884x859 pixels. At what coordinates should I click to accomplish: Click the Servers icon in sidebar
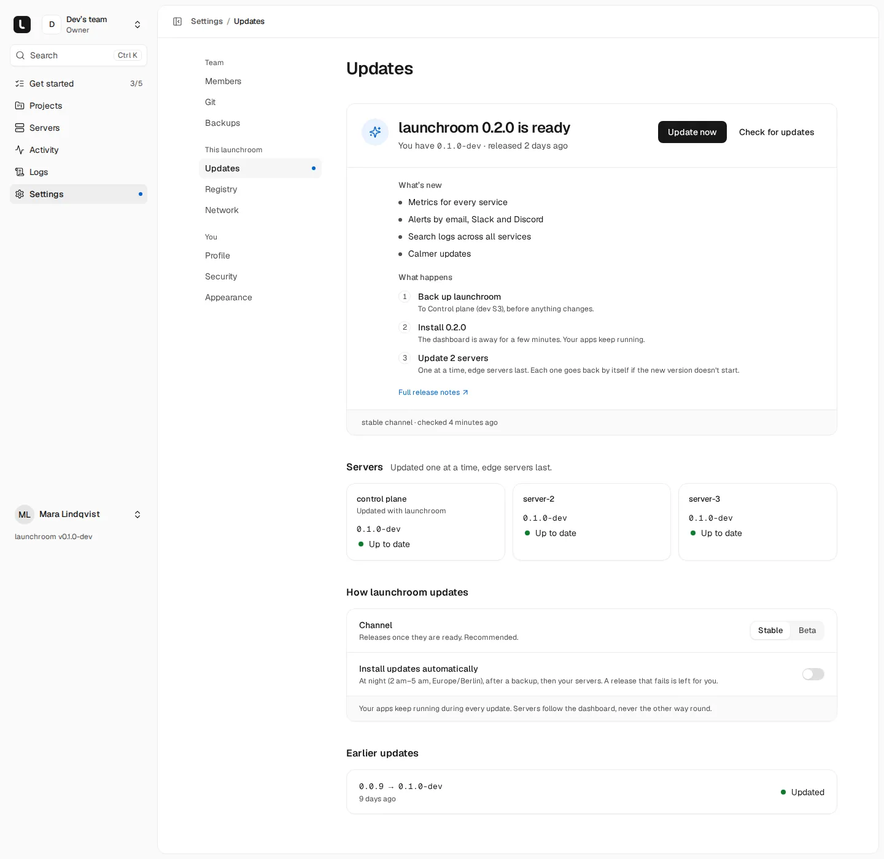[x=20, y=128]
